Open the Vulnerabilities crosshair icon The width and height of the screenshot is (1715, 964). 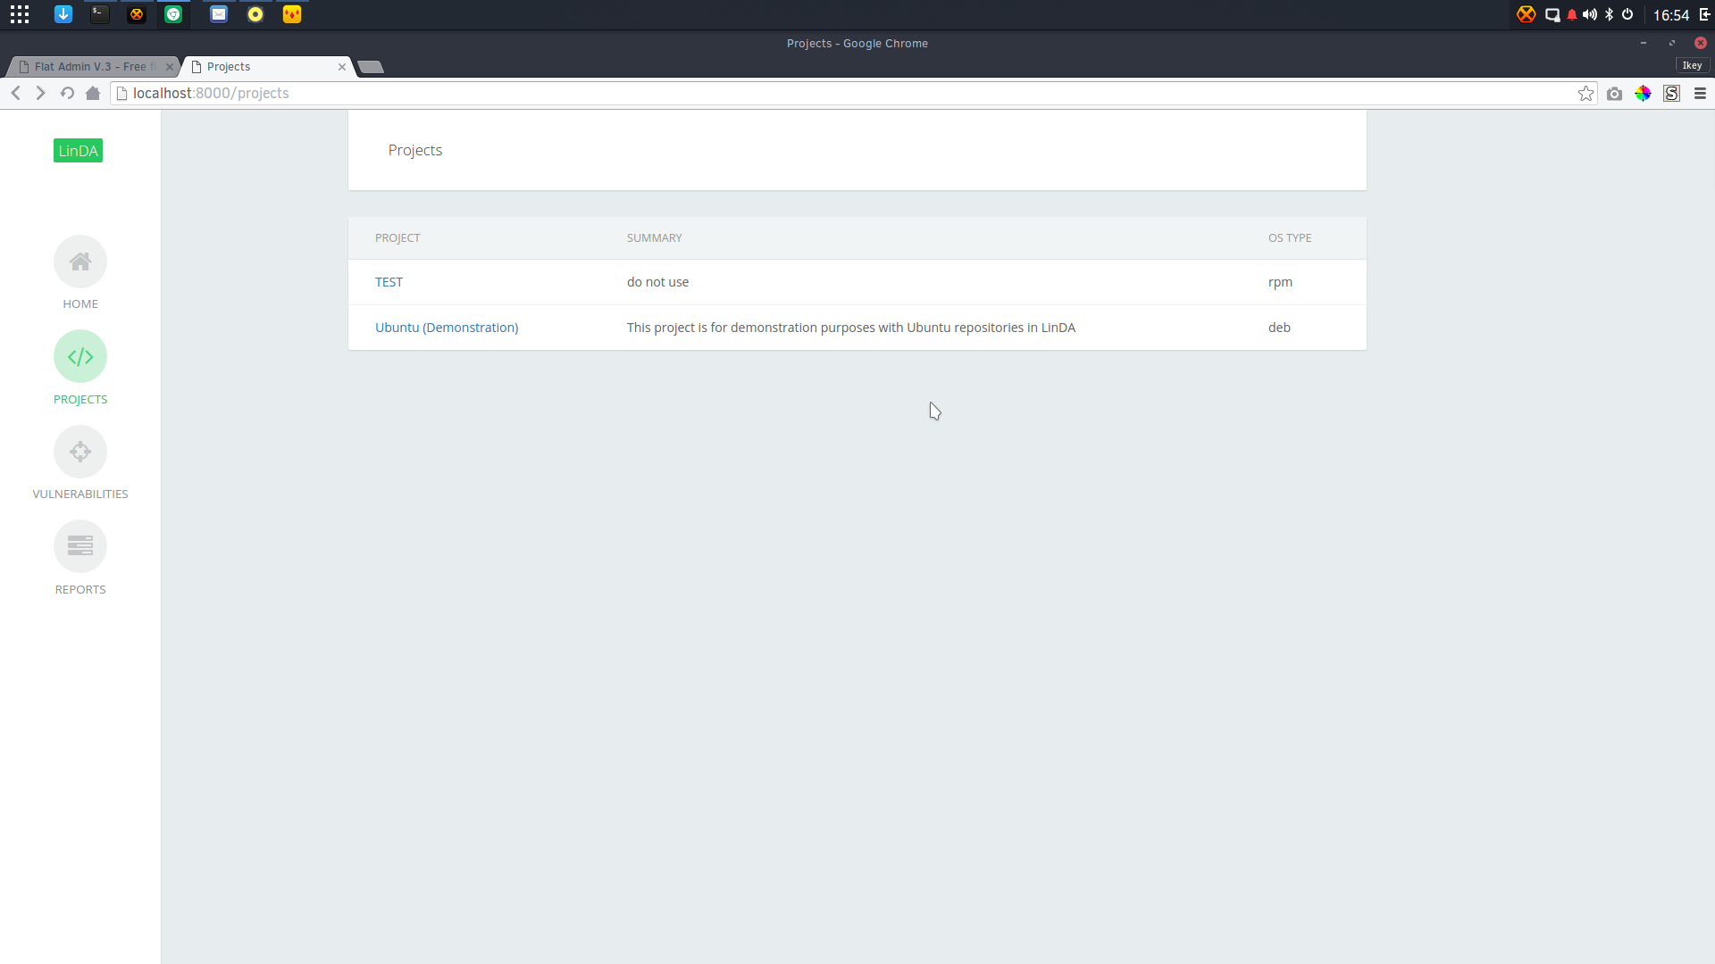pyautogui.click(x=80, y=452)
